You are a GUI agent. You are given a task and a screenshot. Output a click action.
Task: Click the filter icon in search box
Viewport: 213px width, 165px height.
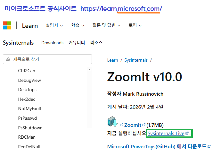point(8,59)
